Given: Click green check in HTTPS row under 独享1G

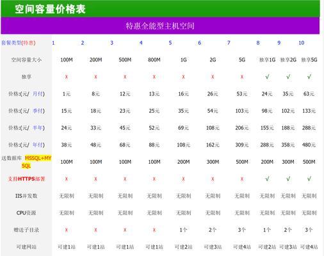Looking at the screenshot, I should 267,179.
